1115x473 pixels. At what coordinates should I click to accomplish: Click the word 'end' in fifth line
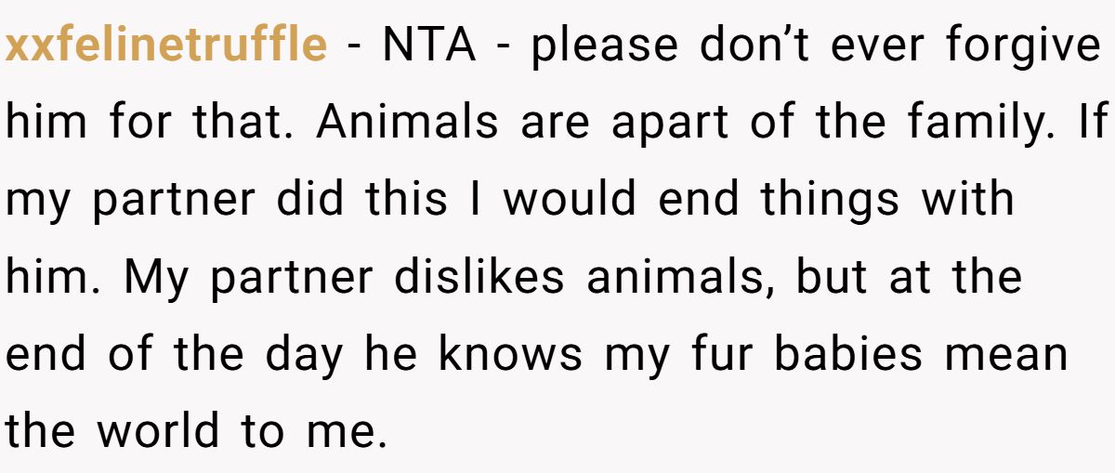pos(46,354)
